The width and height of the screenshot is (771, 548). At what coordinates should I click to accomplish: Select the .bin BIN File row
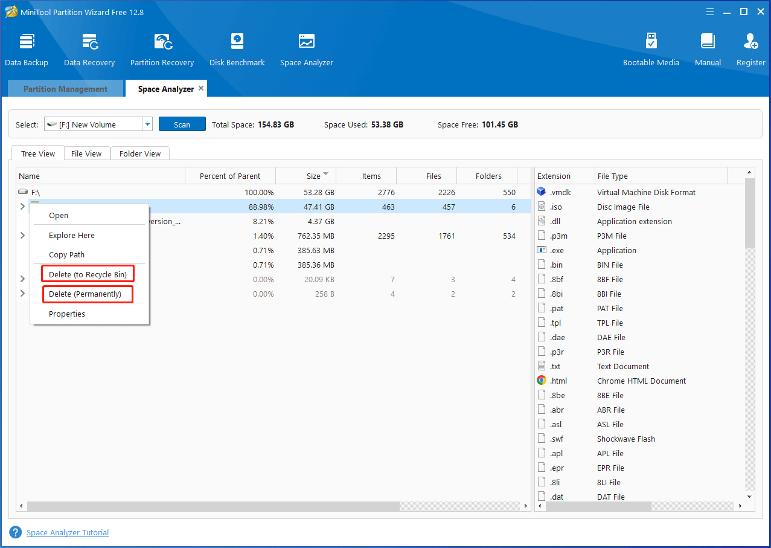pos(640,265)
